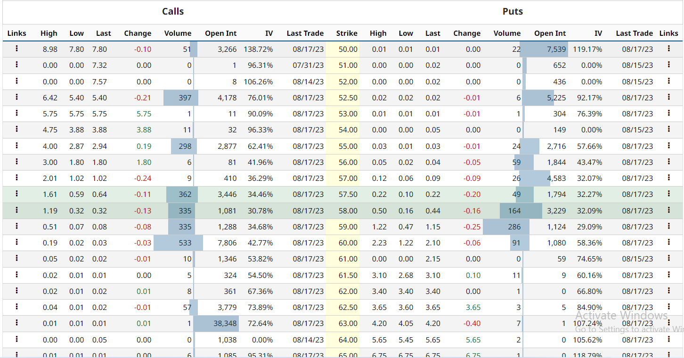Open puts links menu for strike 52.00
Image resolution: width=684 pixels, height=358 pixels.
(668, 81)
